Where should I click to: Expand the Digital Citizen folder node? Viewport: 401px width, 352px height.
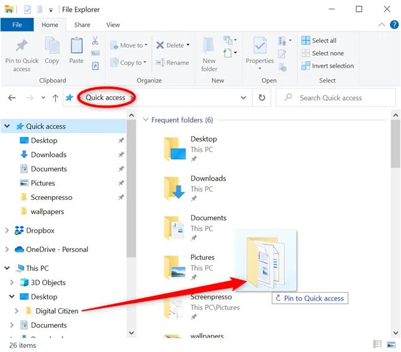(x=17, y=311)
